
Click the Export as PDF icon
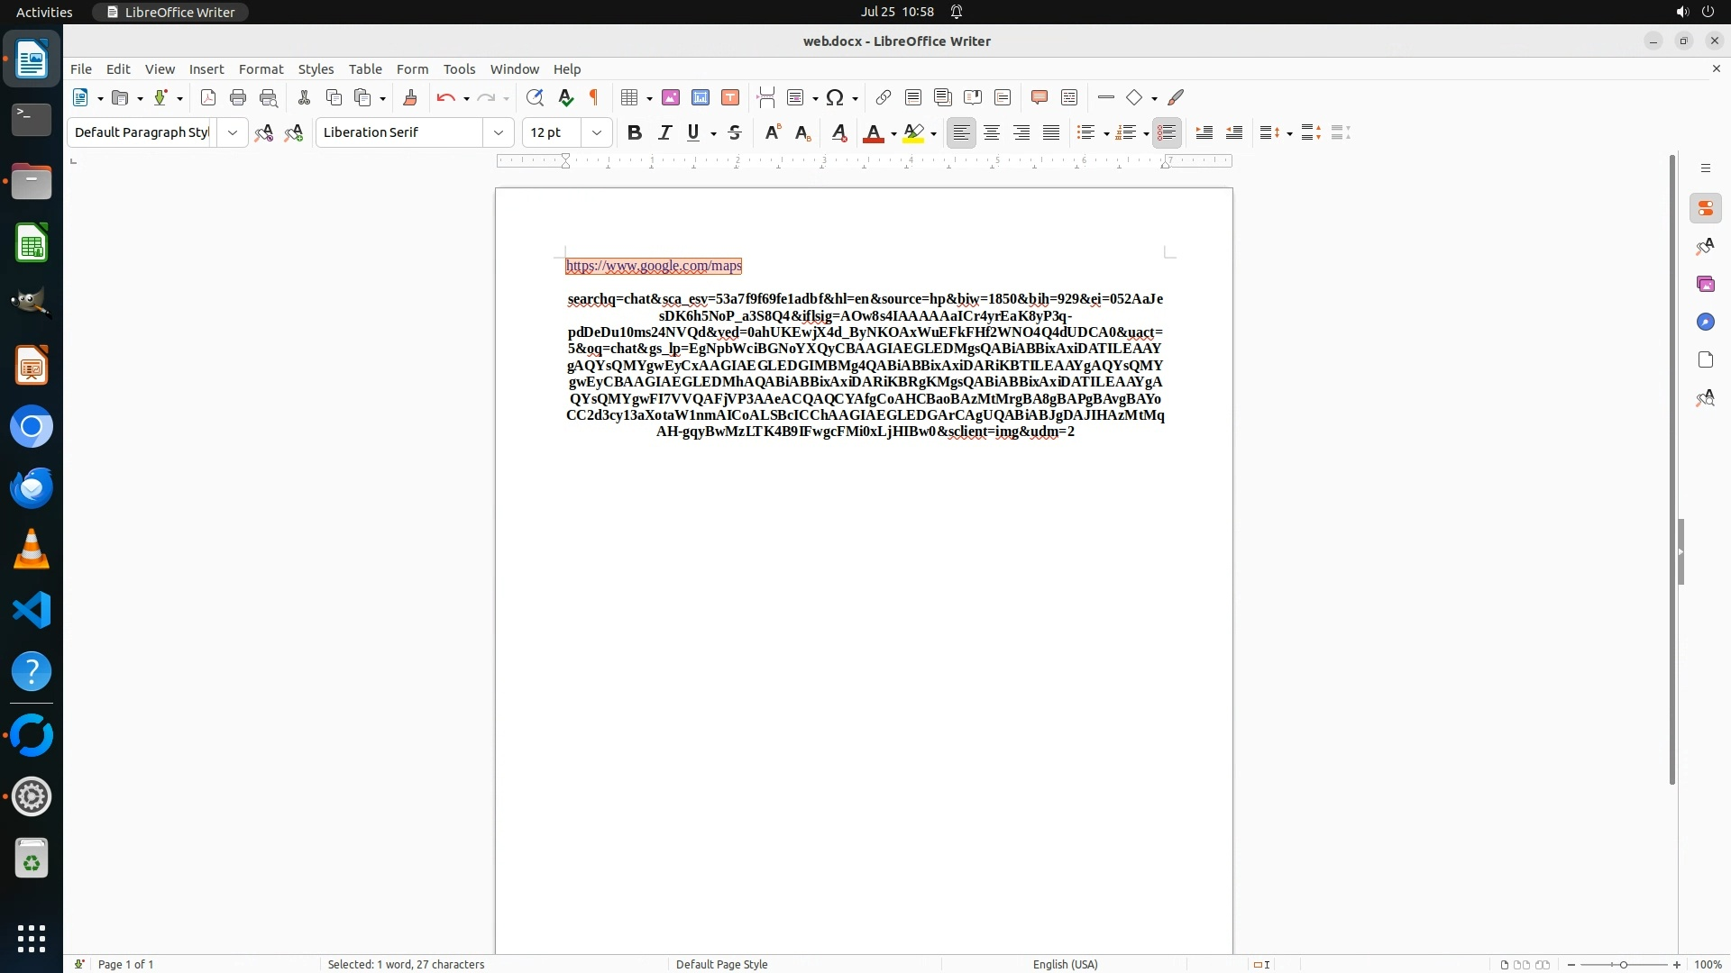(x=208, y=97)
